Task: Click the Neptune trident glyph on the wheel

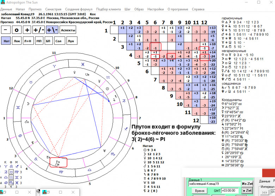Action: point(104,151)
